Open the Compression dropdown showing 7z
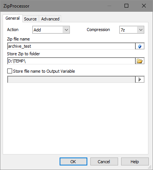The image size is (153, 170). (132, 30)
